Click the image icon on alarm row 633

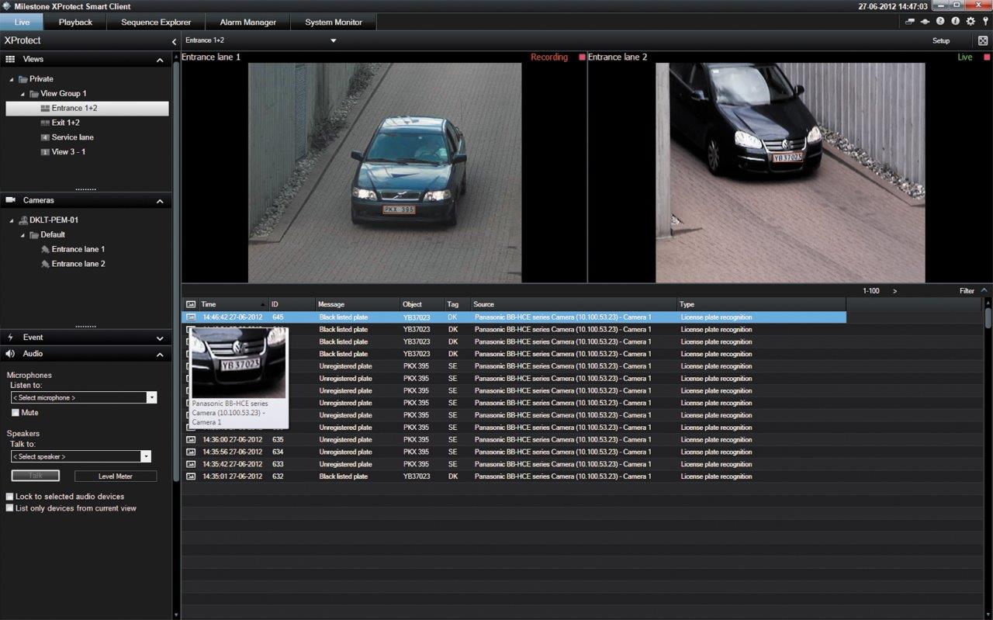point(191,464)
